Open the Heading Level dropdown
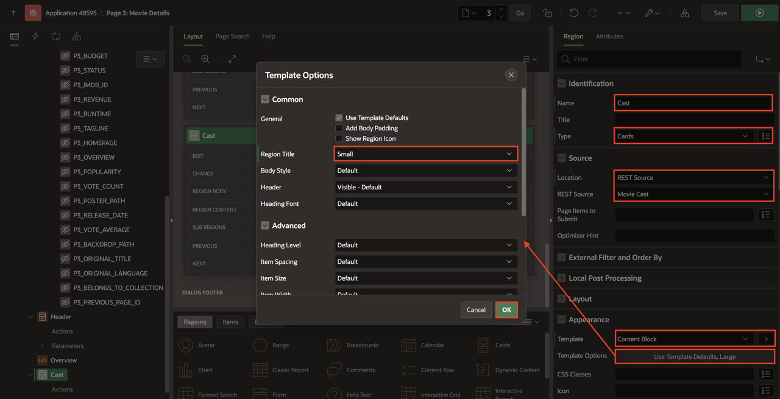 click(425, 245)
